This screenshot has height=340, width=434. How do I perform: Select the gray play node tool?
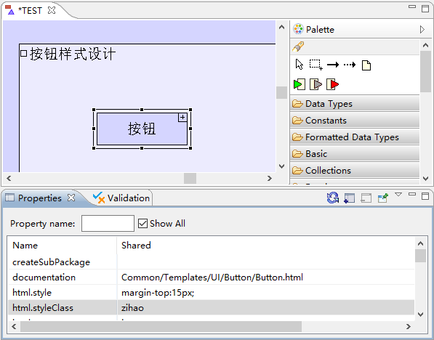(316, 84)
